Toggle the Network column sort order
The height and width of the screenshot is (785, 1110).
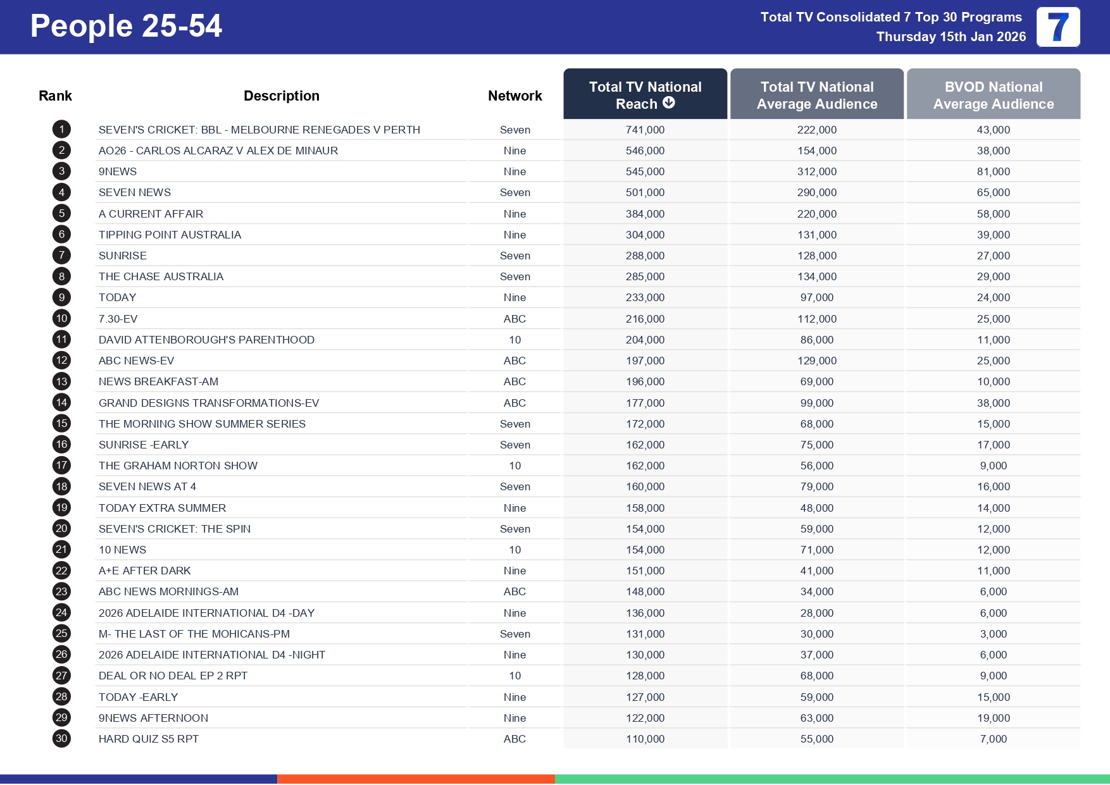[514, 95]
